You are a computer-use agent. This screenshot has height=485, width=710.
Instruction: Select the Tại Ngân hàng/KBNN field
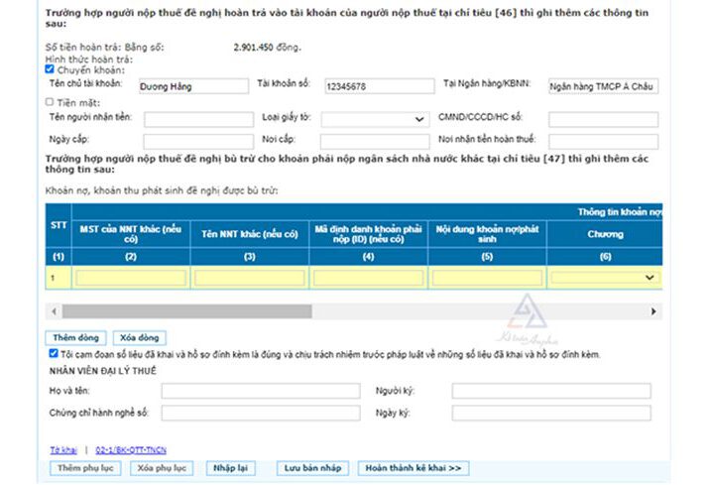click(602, 86)
